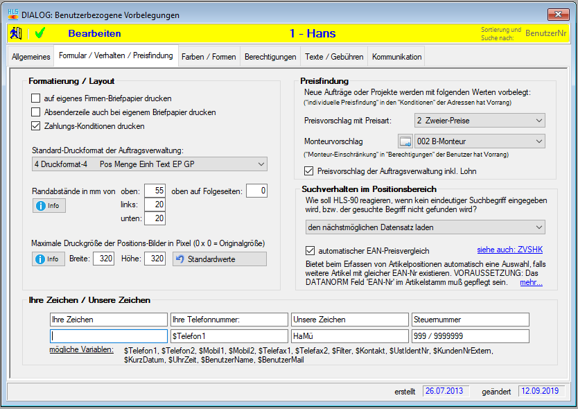The height and width of the screenshot is (409, 578).
Task: Switch to the Farben / Formen tab
Action: [x=209, y=56]
